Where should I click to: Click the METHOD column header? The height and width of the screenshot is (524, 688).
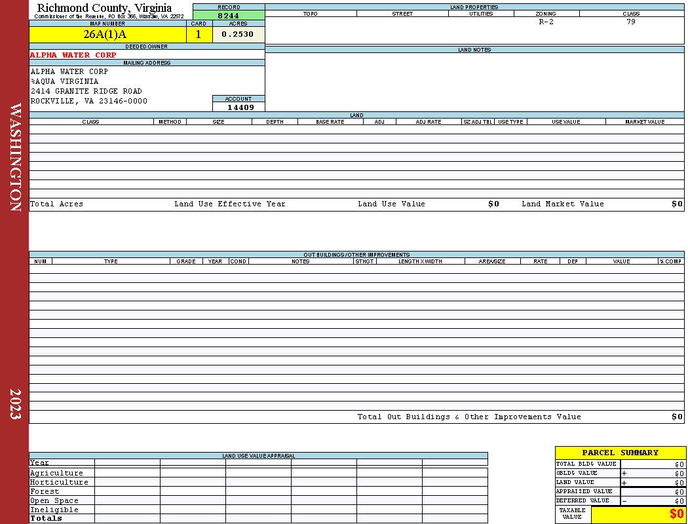click(x=170, y=122)
